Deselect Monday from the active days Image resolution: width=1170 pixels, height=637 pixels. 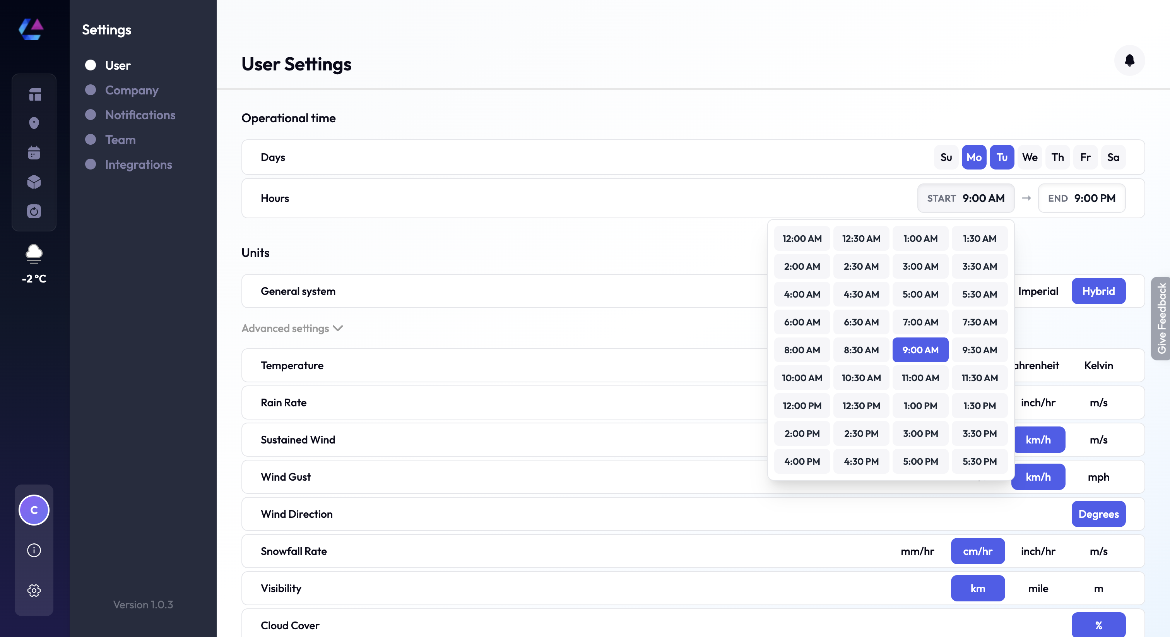pos(974,157)
